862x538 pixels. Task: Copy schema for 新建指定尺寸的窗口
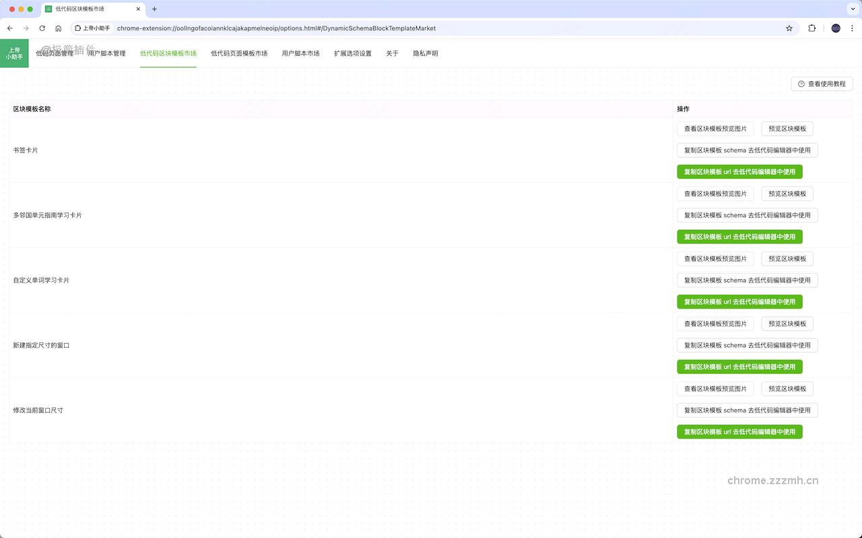[x=748, y=345]
